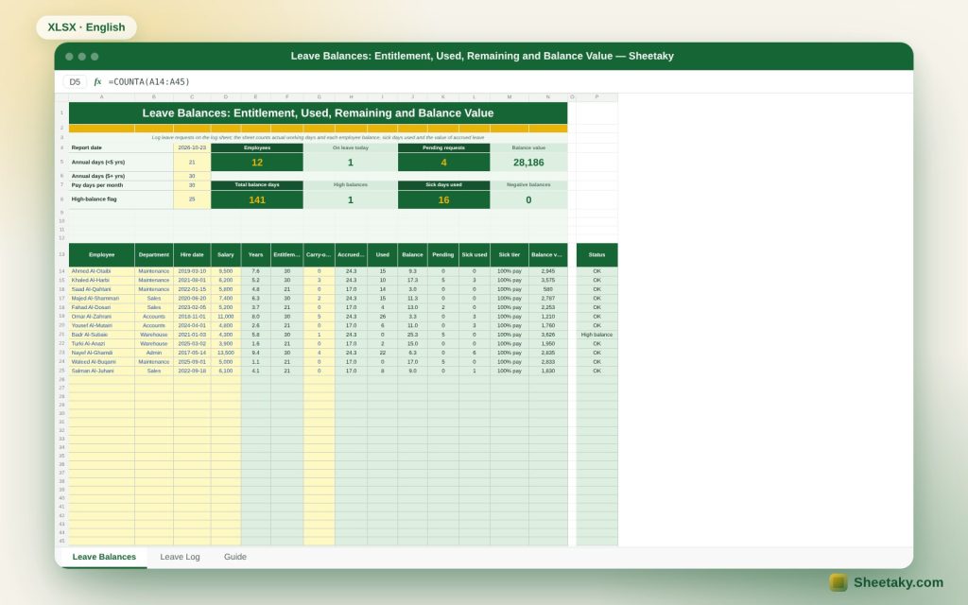Select employee cell Waleed Al-Buqami

pyautogui.click(x=101, y=362)
